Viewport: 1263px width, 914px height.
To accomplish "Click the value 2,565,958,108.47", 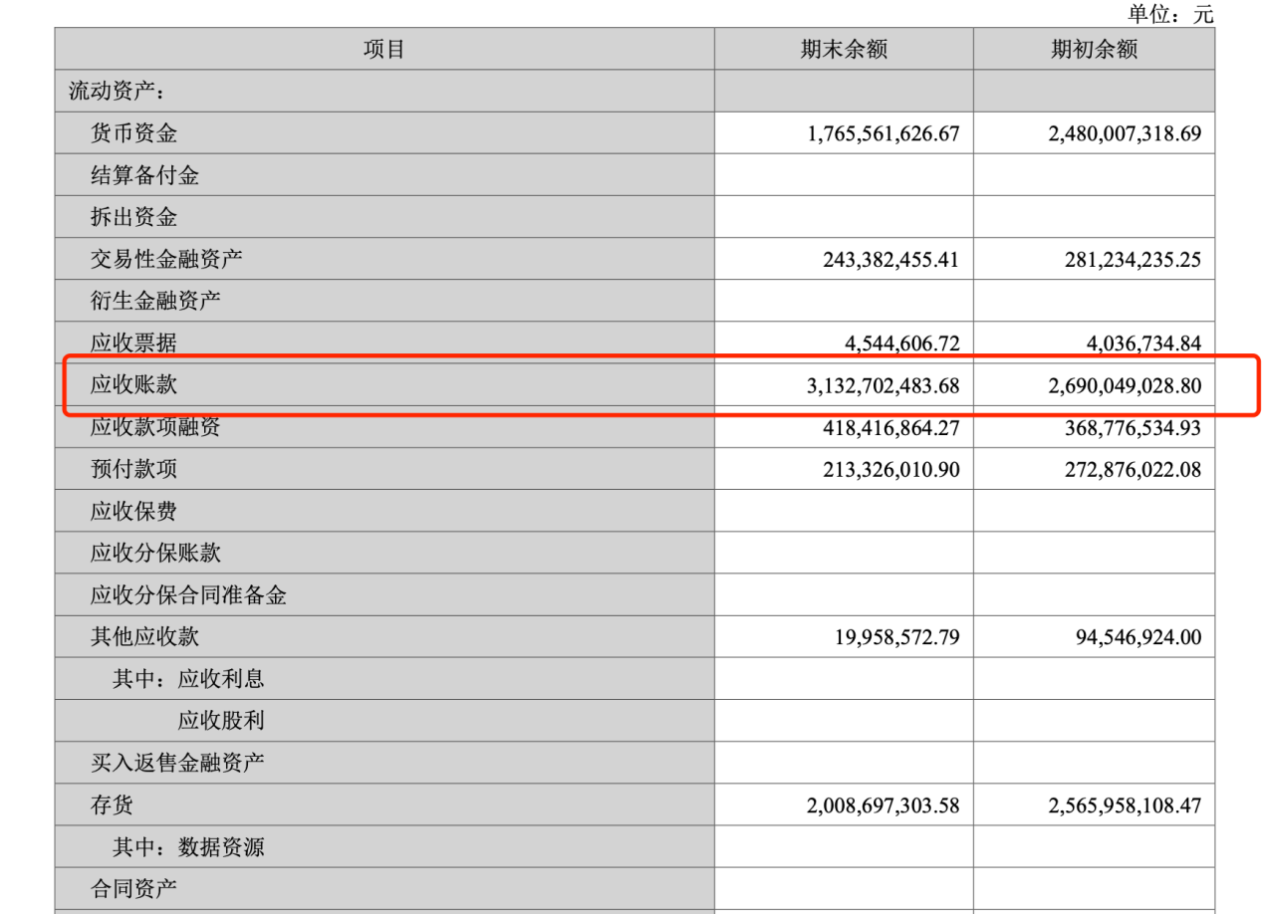I will coord(1125,806).
